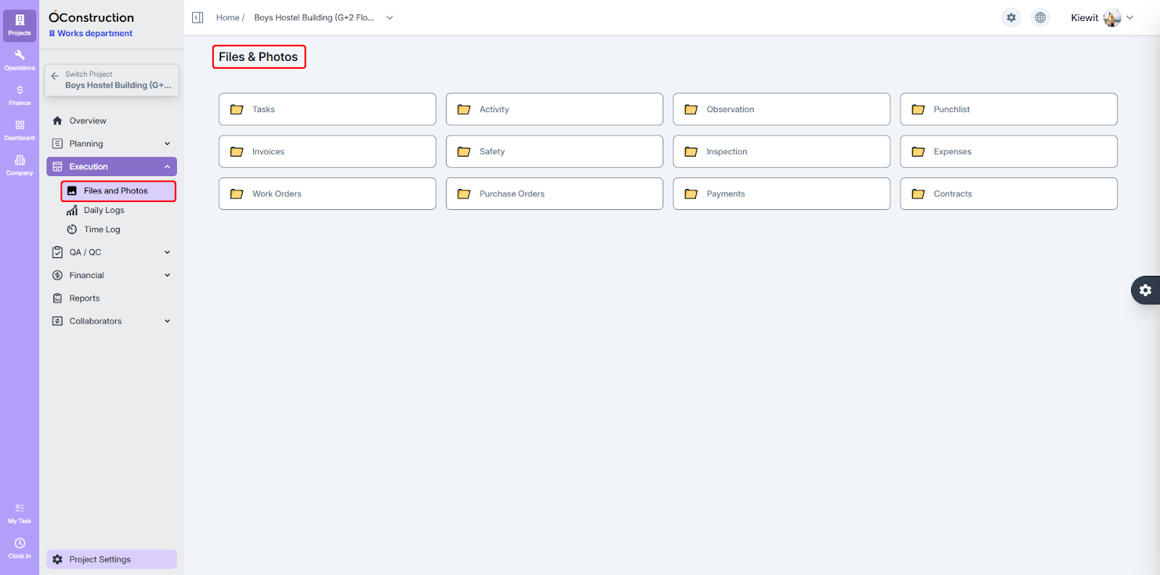Viewport: 1160px width, 575px height.
Task: Expand the Financial menu chevron
Action: (x=167, y=275)
